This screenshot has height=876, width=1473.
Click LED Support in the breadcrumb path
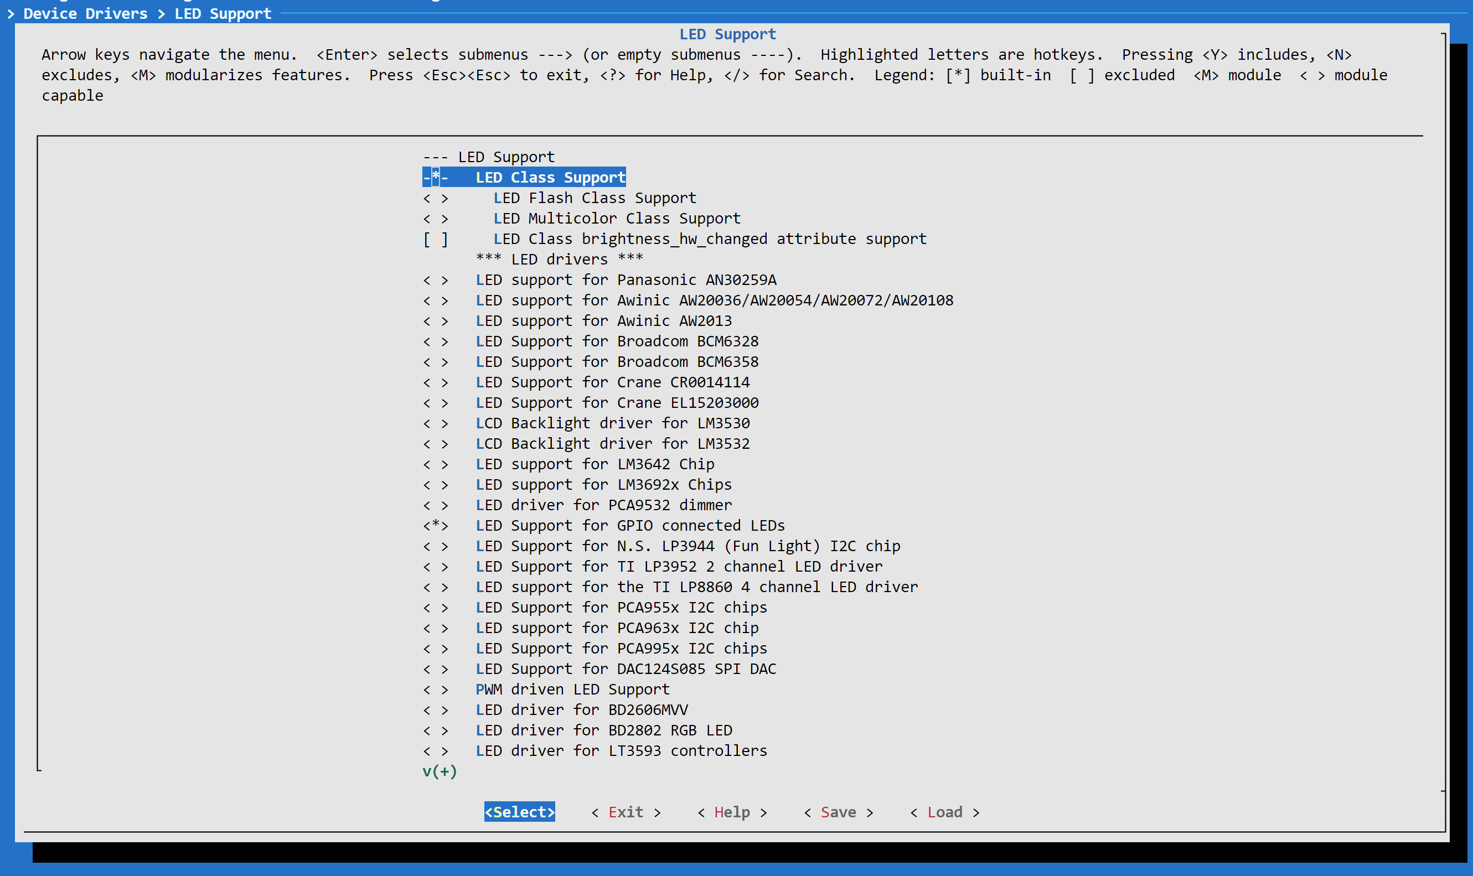pyautogui.click(x=223, y=14)
